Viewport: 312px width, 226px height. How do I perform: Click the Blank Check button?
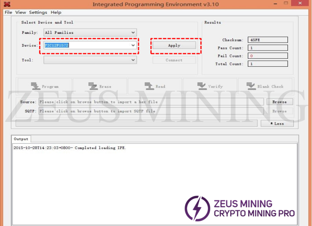click(266, 86)
